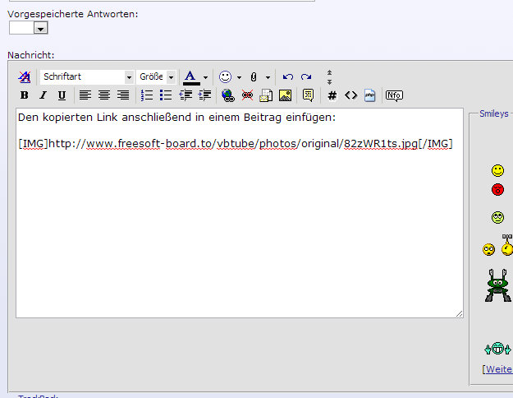Insert the red angry smiley

point(497,189)
